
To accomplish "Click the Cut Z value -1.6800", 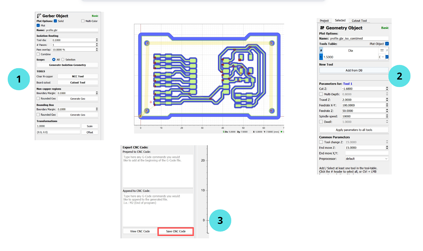I will click(x=364, y=89).
